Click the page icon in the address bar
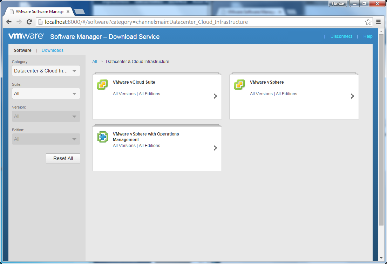Image resolution: width=387 pixels, height=264 pixels. click(x=40, y=22)
